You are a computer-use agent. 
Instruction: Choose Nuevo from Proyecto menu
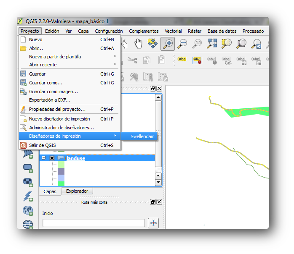point(69,39)
